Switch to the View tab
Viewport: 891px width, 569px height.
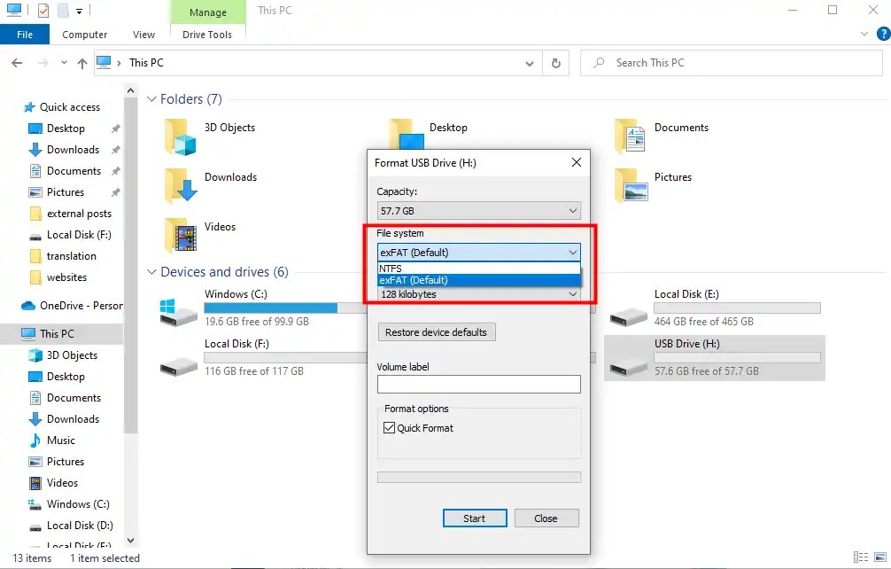tap(143, 35)
